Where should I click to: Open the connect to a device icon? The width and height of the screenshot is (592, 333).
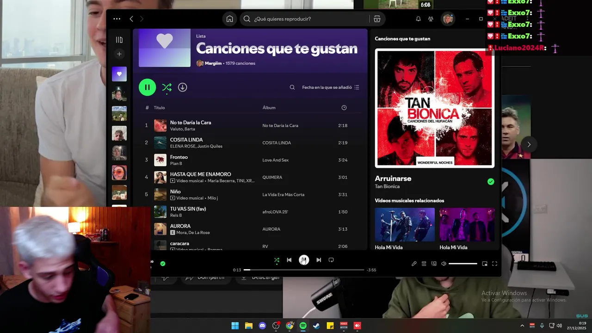[434, 264]
